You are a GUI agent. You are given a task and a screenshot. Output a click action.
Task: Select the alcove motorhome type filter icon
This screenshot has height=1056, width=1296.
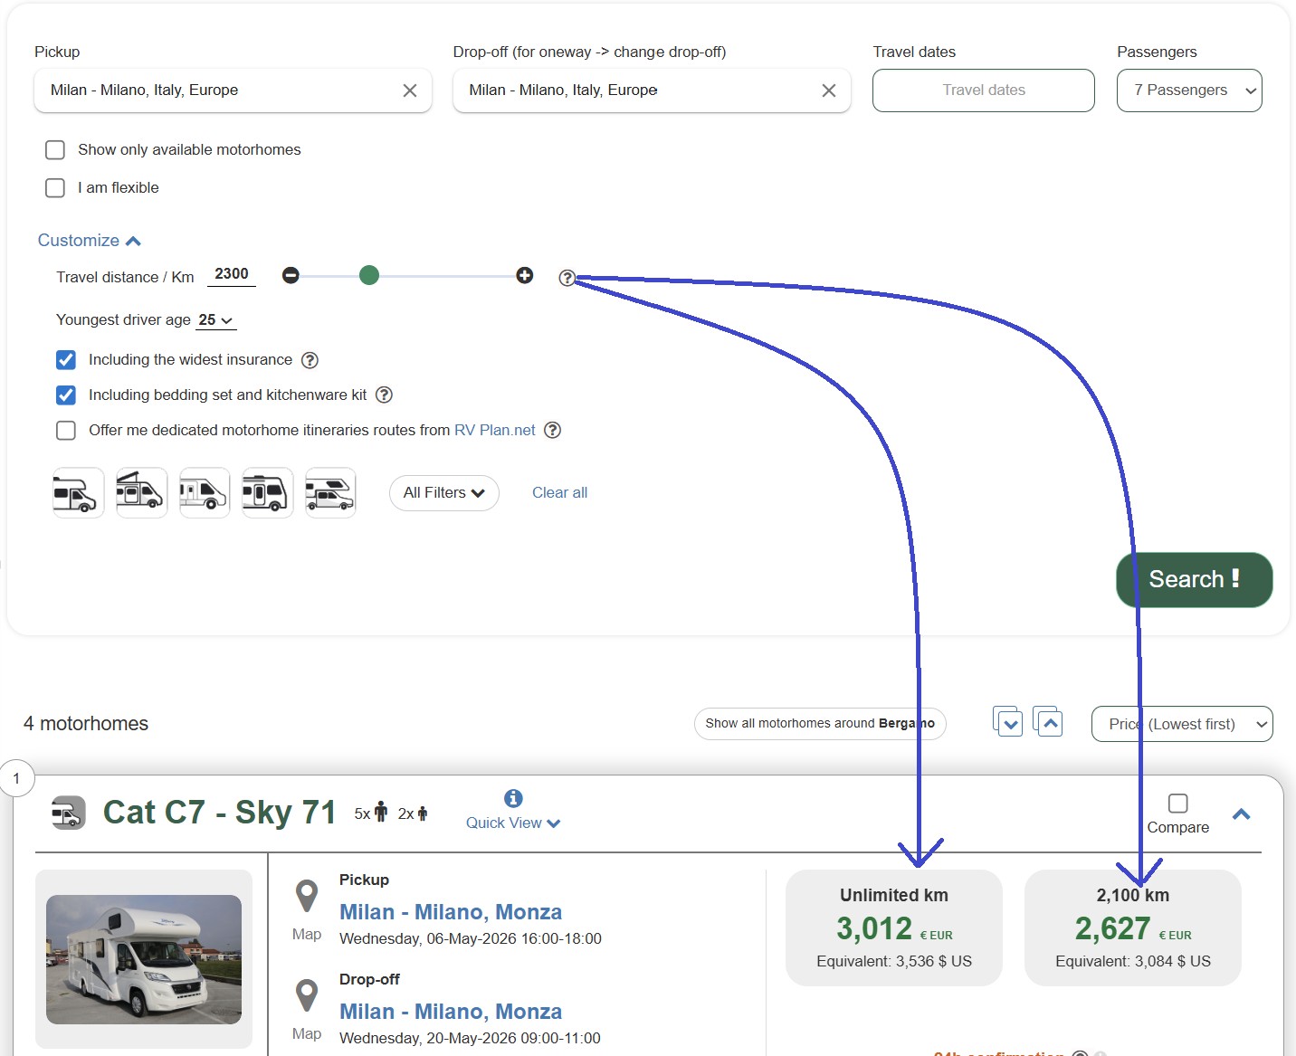tap(78, 492)
